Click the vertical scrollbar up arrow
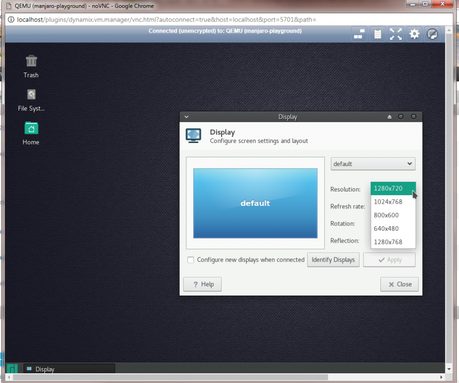The height and width of the screenshot is (383, 459). (449, 30)
